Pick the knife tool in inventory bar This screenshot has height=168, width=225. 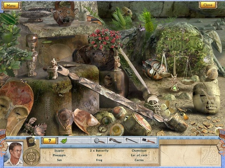tap(115, 141)
